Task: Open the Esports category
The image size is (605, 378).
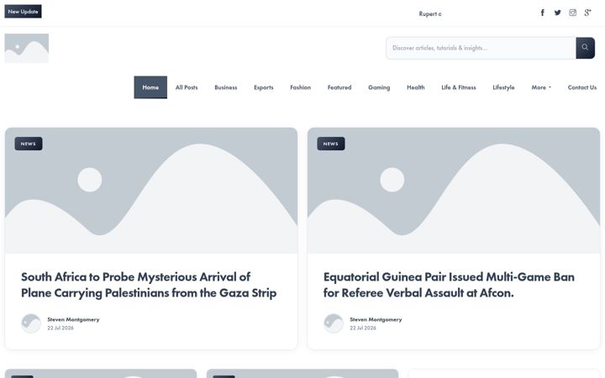Action: pos(264,87)
